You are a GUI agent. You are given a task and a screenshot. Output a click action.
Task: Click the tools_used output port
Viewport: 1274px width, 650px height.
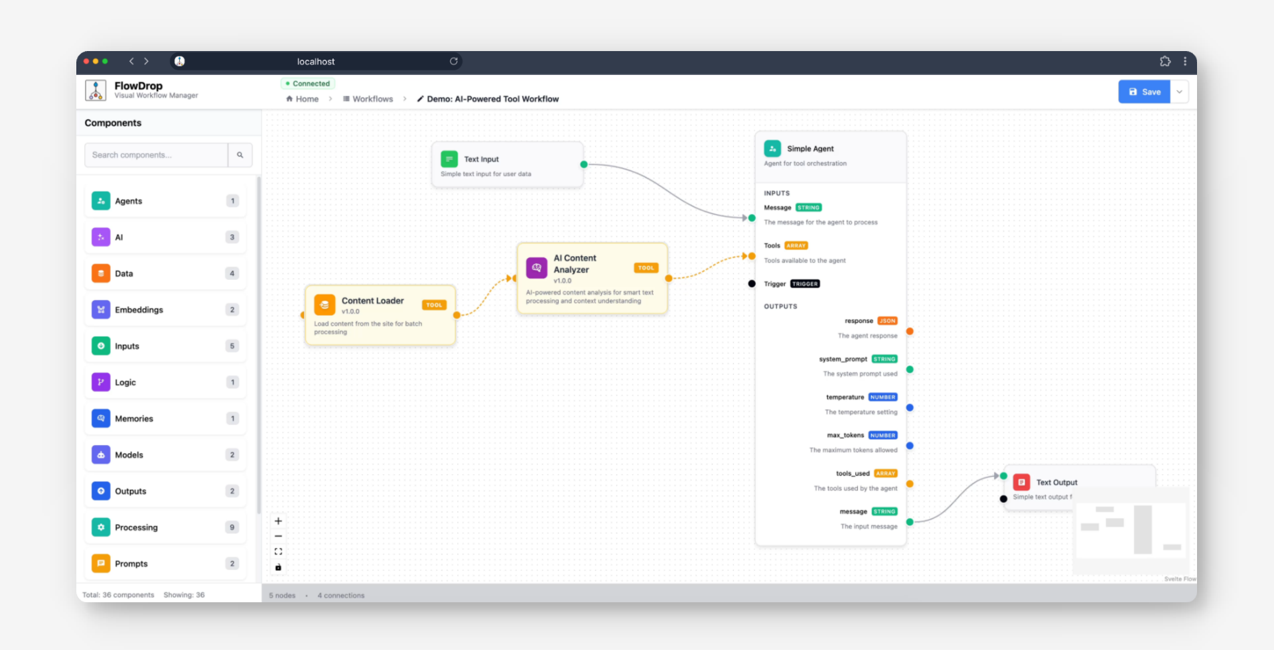click(x=910, y=484)
